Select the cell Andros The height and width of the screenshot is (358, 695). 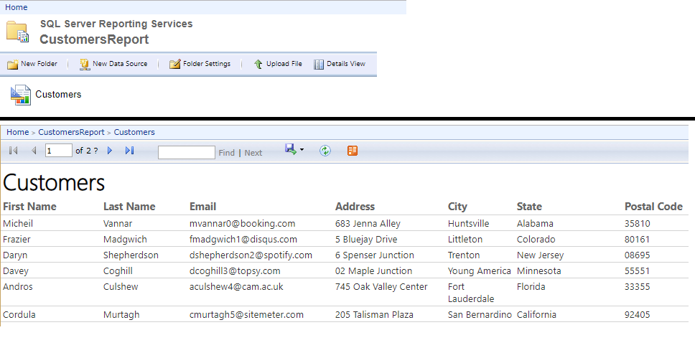tap(18, 287)
